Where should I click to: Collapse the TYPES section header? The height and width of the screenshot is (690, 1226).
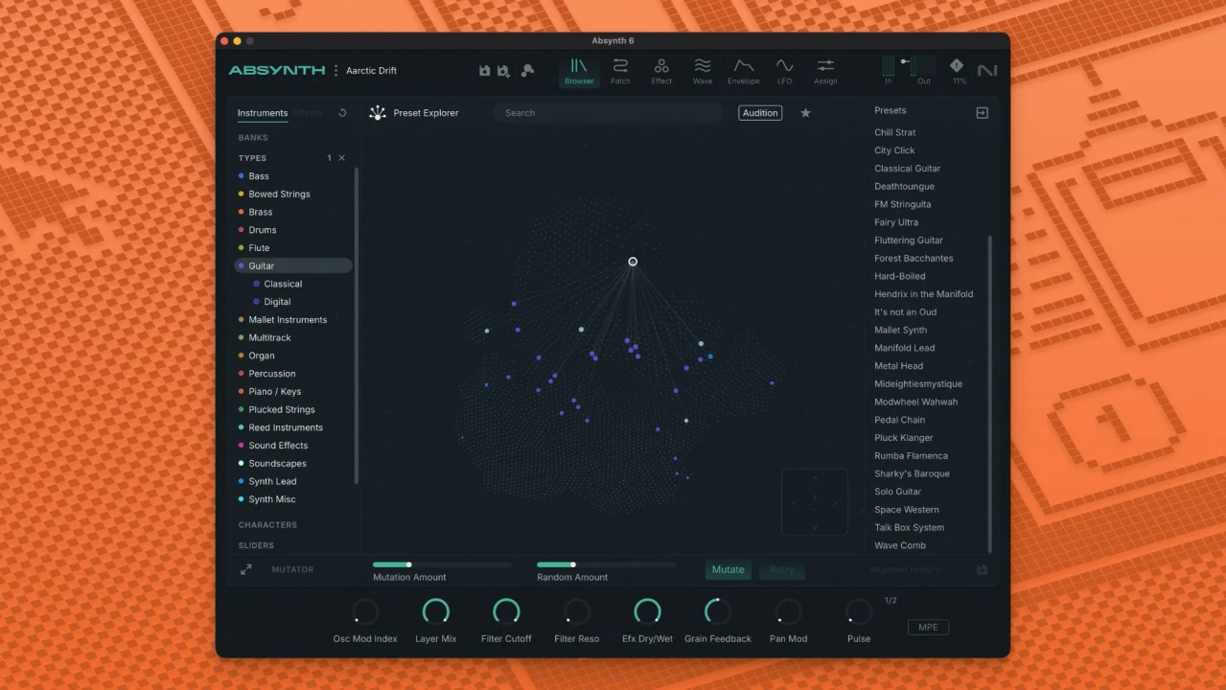(x=252, y=158)
